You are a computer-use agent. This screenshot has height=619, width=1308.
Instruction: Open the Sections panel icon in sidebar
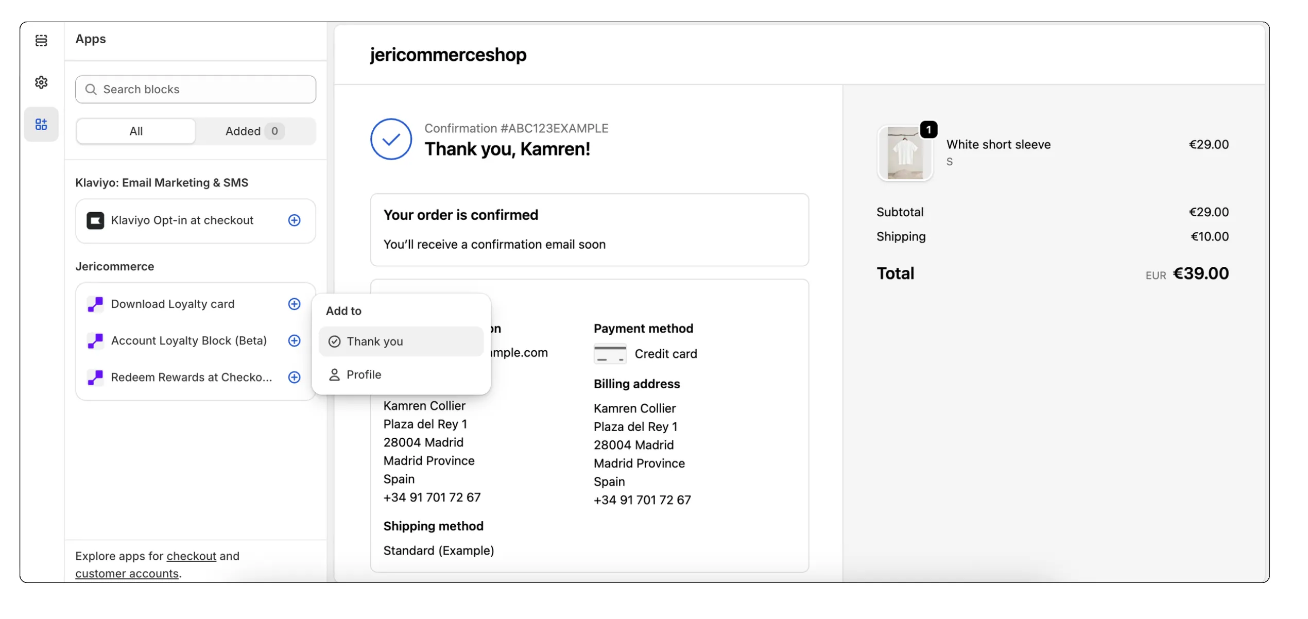point(41,40)
